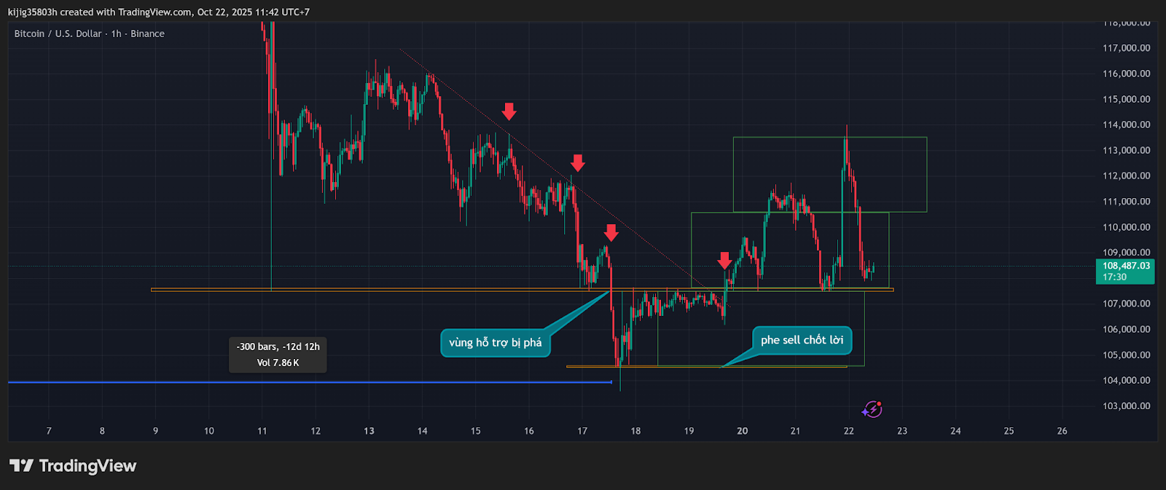Select the "phe sell chốt lời" callout

coord(802,340)
